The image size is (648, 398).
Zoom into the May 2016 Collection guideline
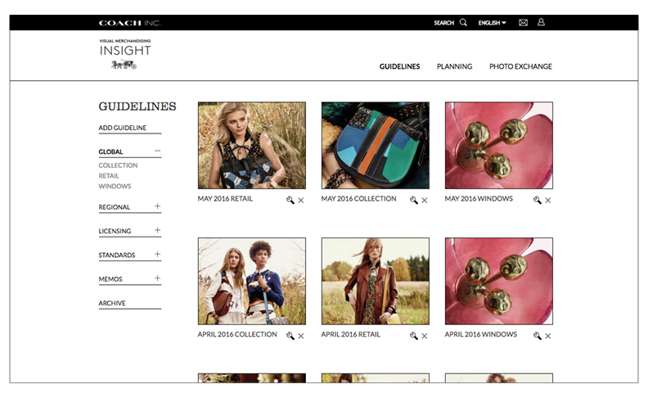(414, 201)
